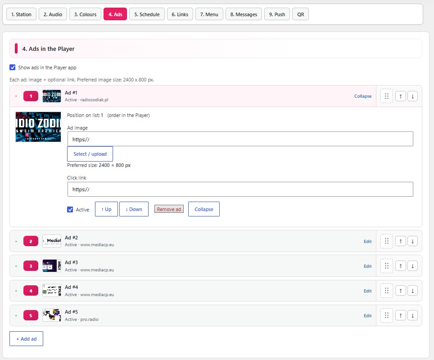Expand Ad #4 via its disclosure triangle
434x360 pixels.
(16, 291)
